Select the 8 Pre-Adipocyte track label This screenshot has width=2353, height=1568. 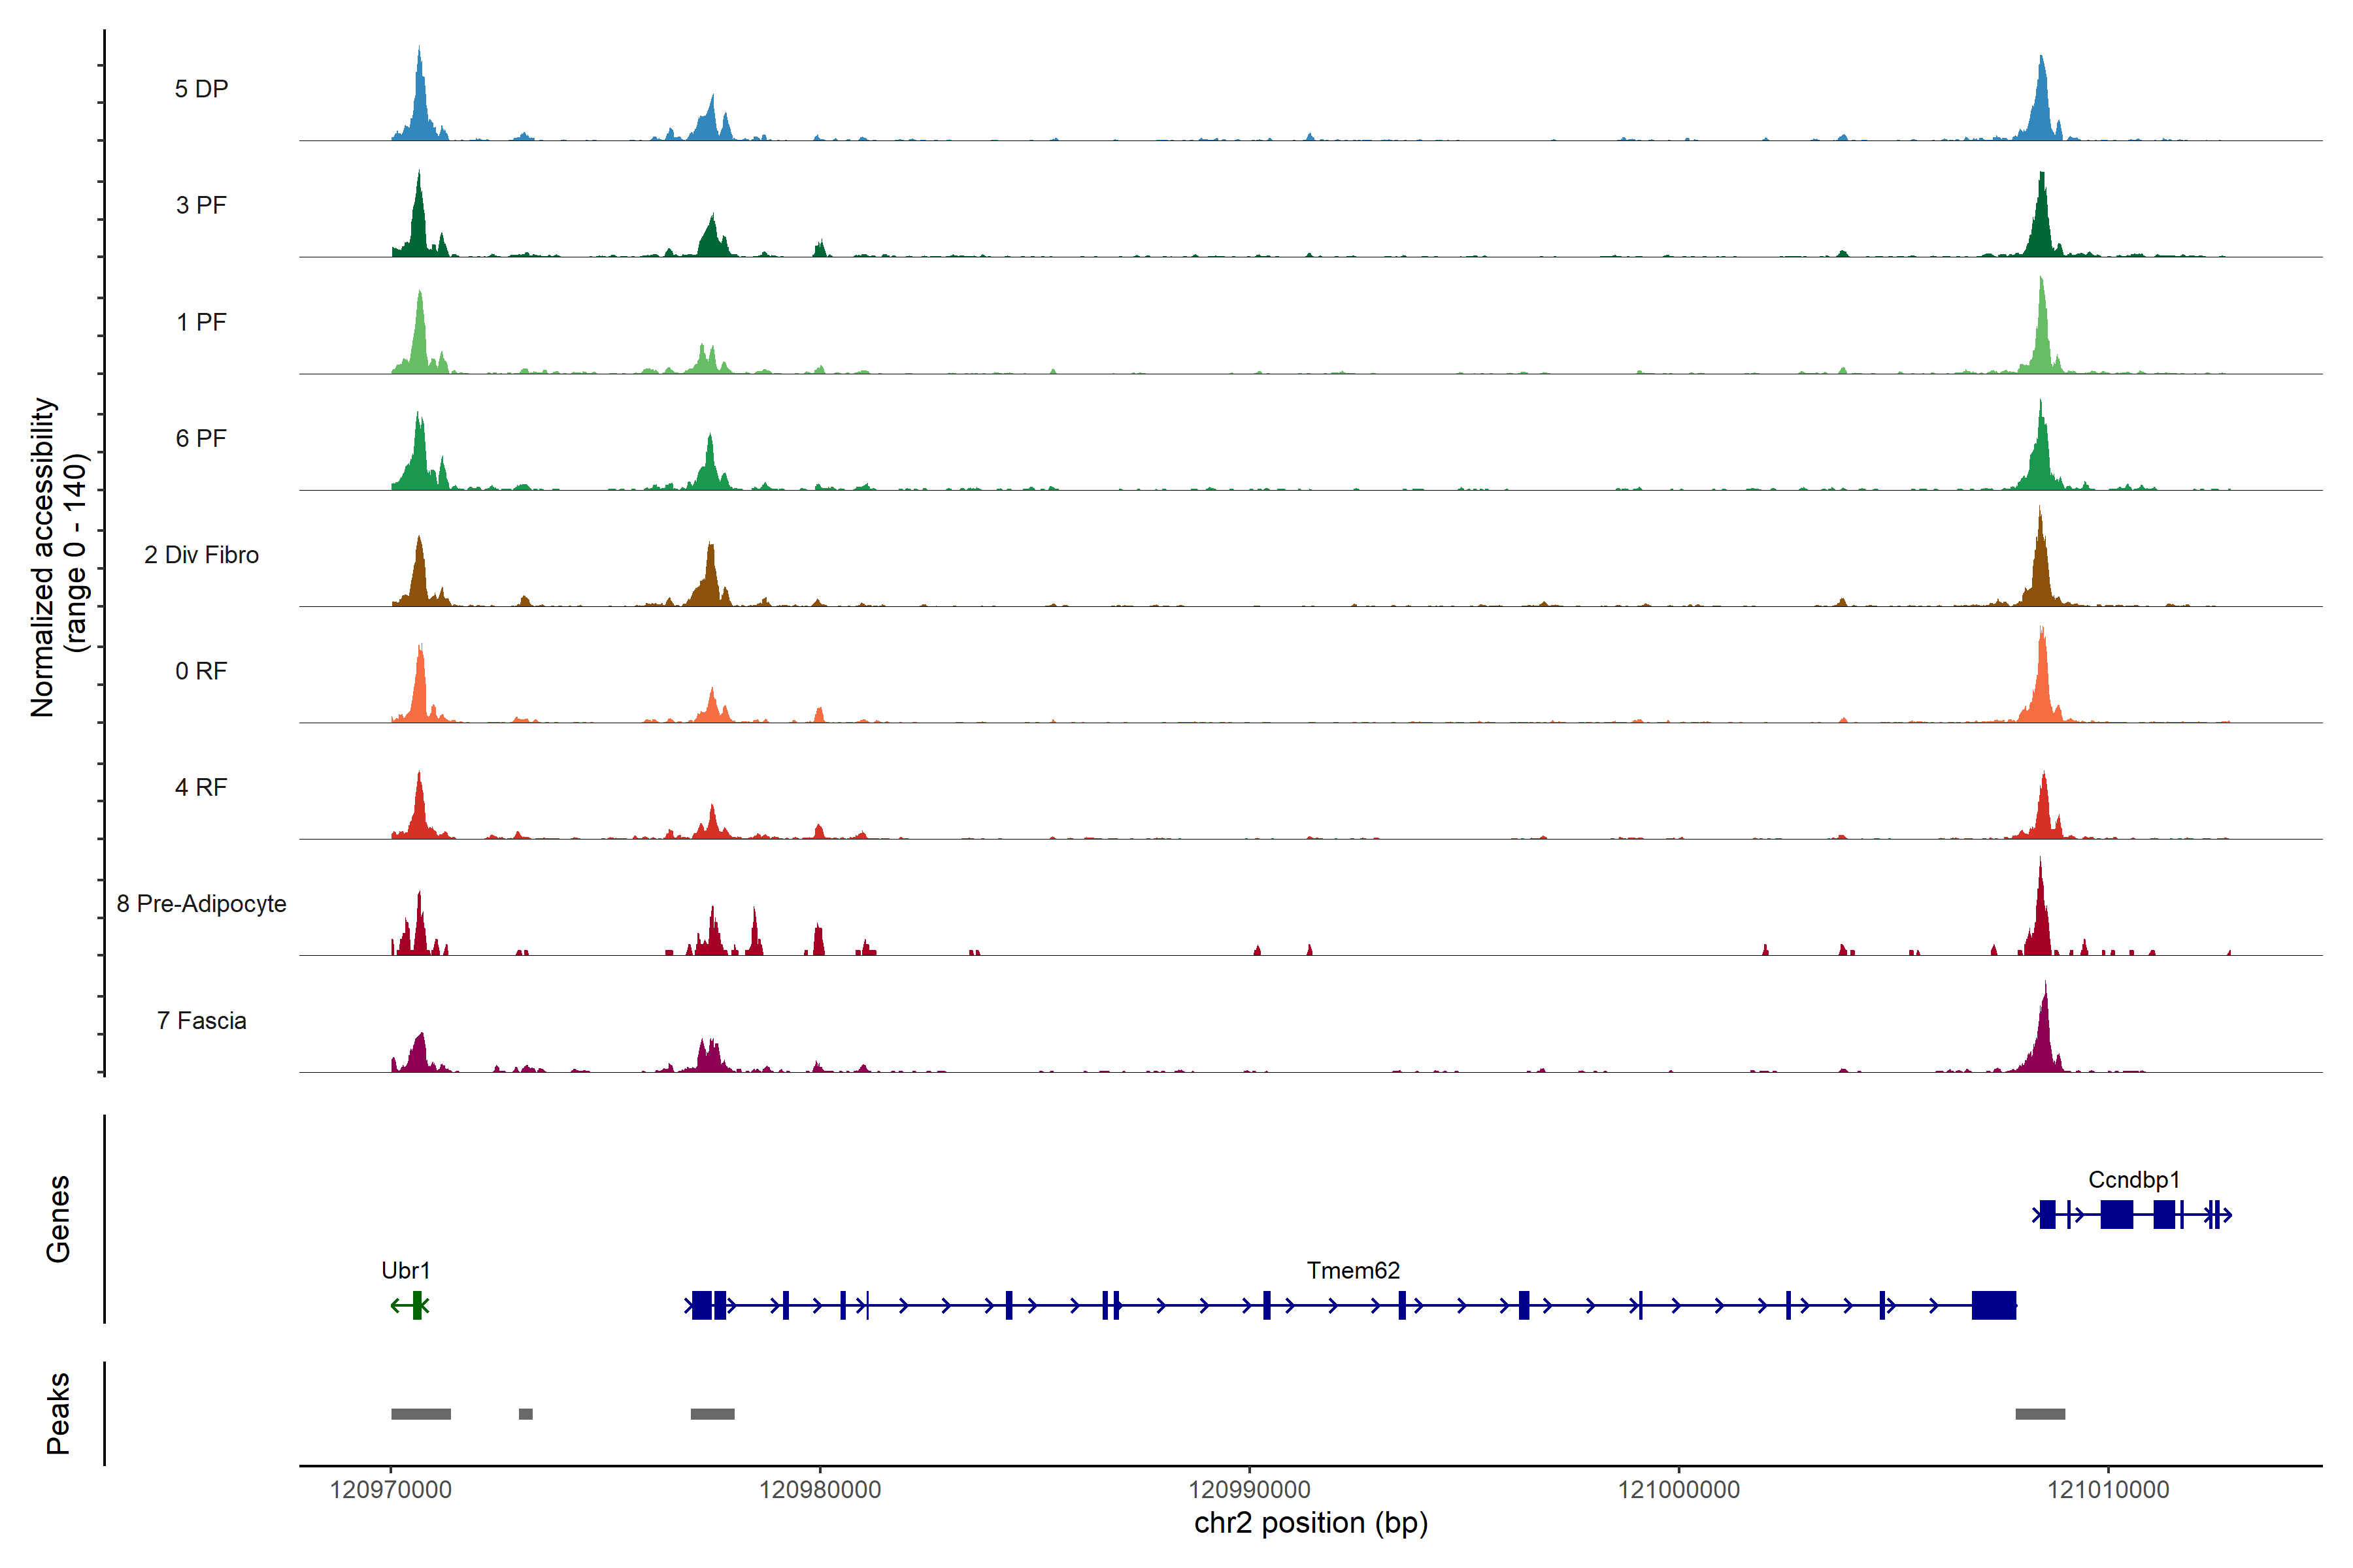click(x=201, y=904)
